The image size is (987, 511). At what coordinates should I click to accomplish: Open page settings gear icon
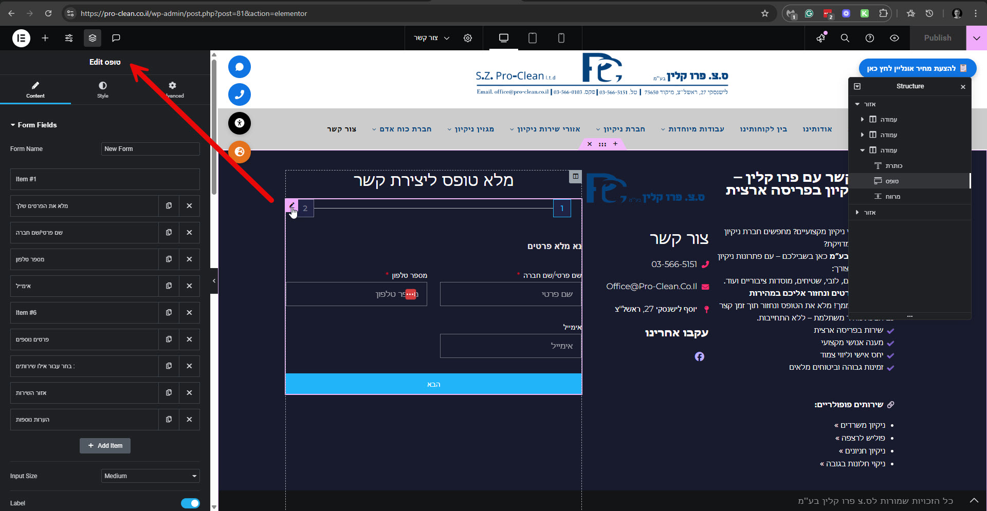pyautogui.click(x=468, y=38)
